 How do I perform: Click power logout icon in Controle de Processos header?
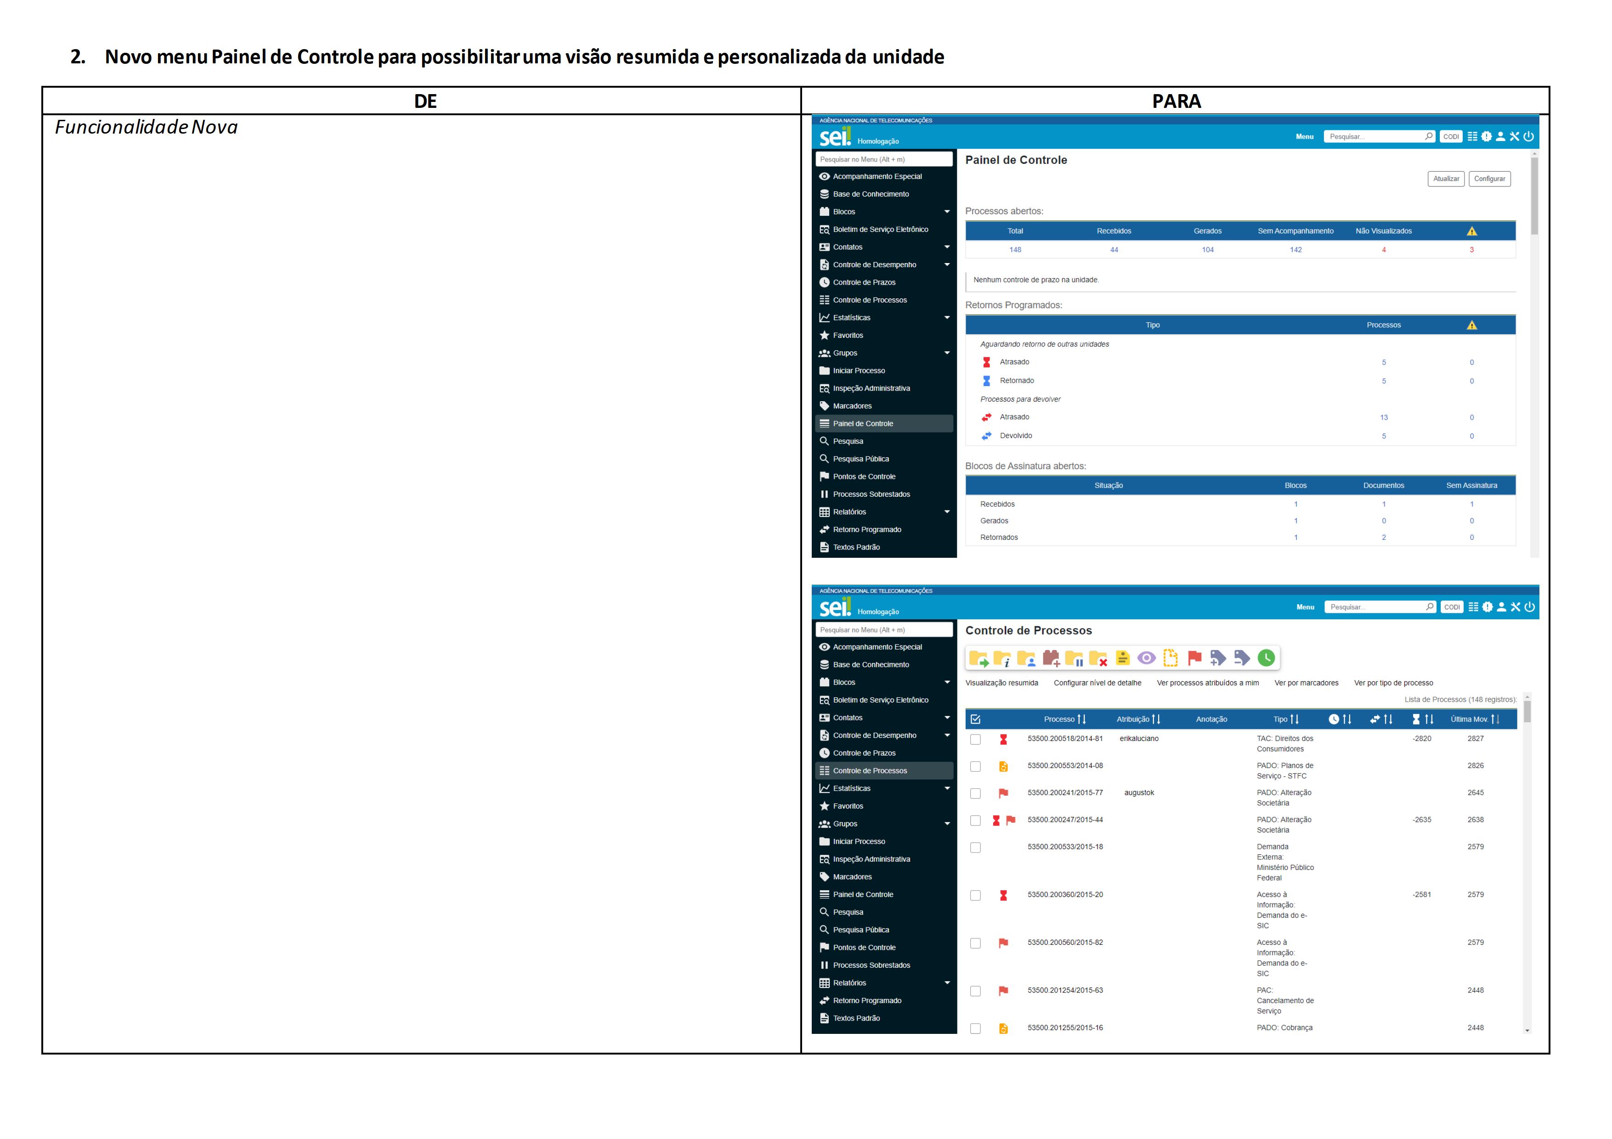[1530, 607]
